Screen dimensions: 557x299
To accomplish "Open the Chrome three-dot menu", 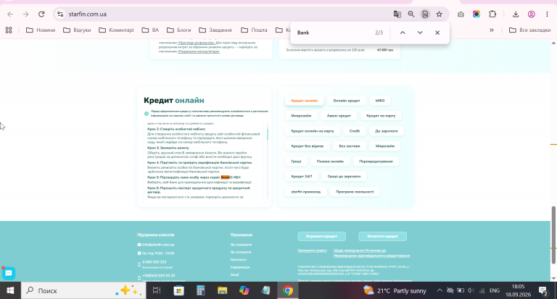I will coord(547,14).
